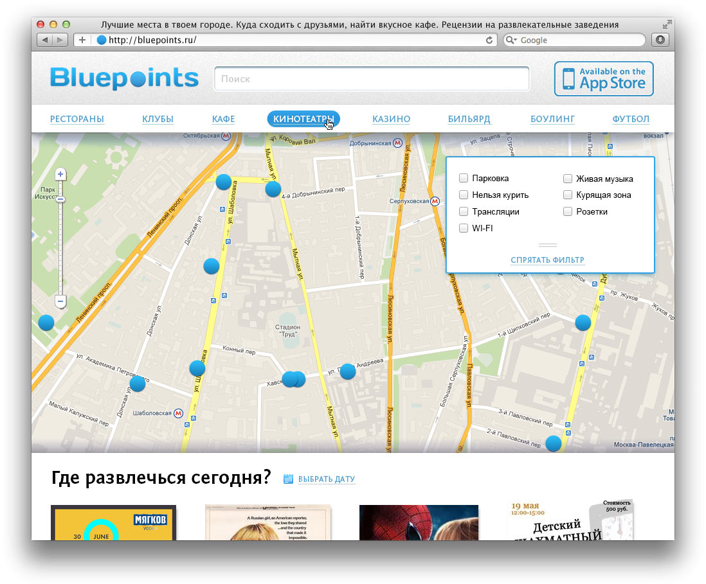Image resolution: width=706 pixels, height=584 pixels.
Task: Click the Available on the App Store button
Action: 604,79
